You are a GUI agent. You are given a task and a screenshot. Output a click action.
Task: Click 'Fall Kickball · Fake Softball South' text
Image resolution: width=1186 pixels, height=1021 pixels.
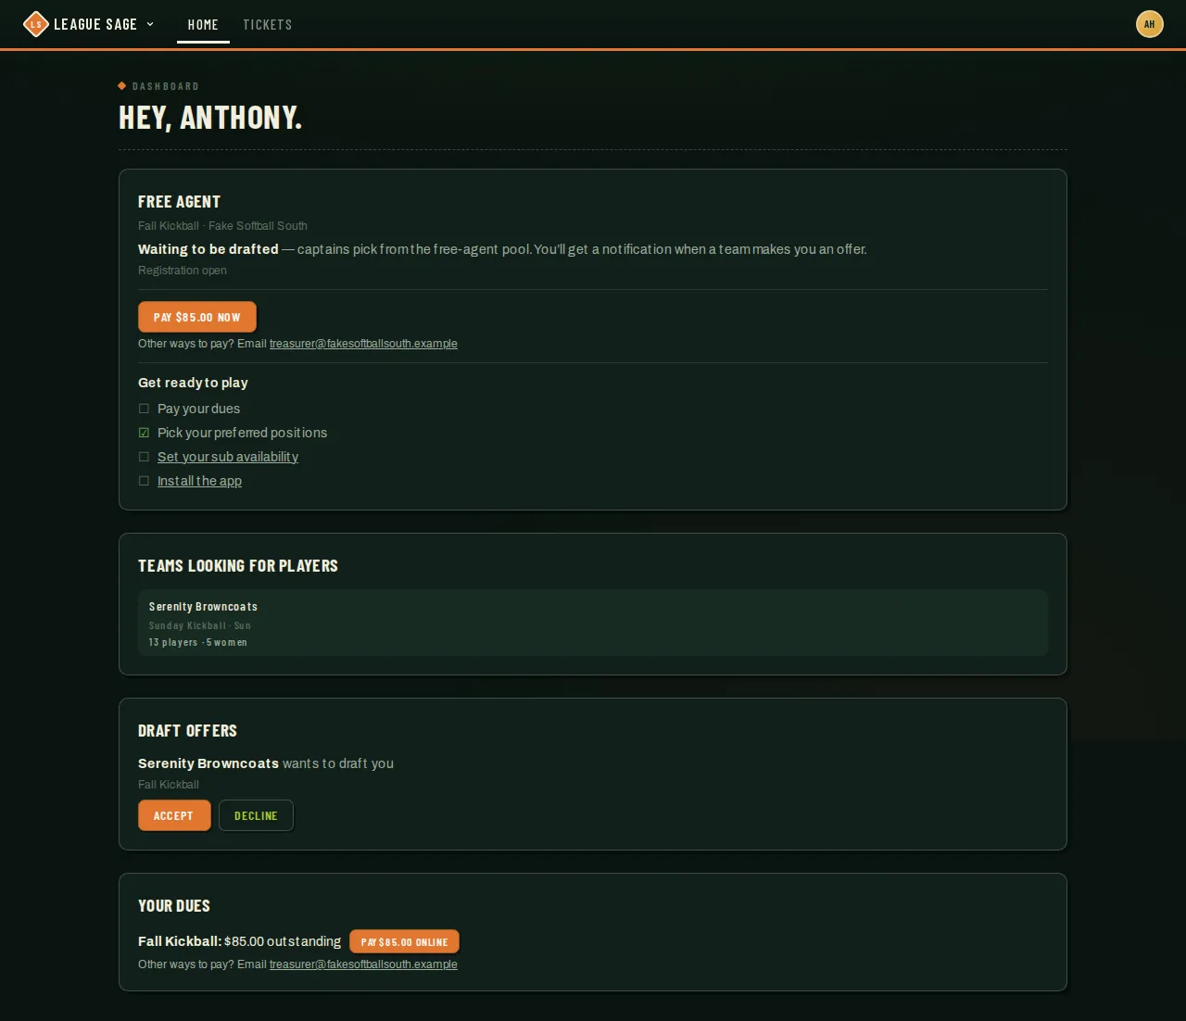(222, 226)
